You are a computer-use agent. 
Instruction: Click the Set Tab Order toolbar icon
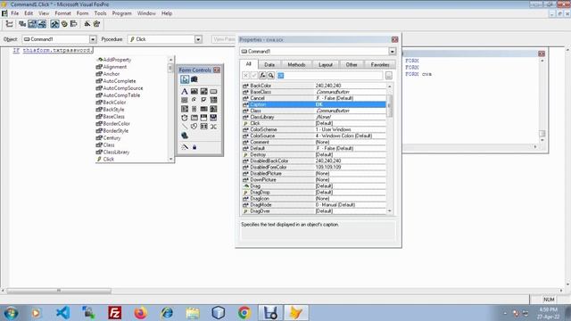click(9, 24)
